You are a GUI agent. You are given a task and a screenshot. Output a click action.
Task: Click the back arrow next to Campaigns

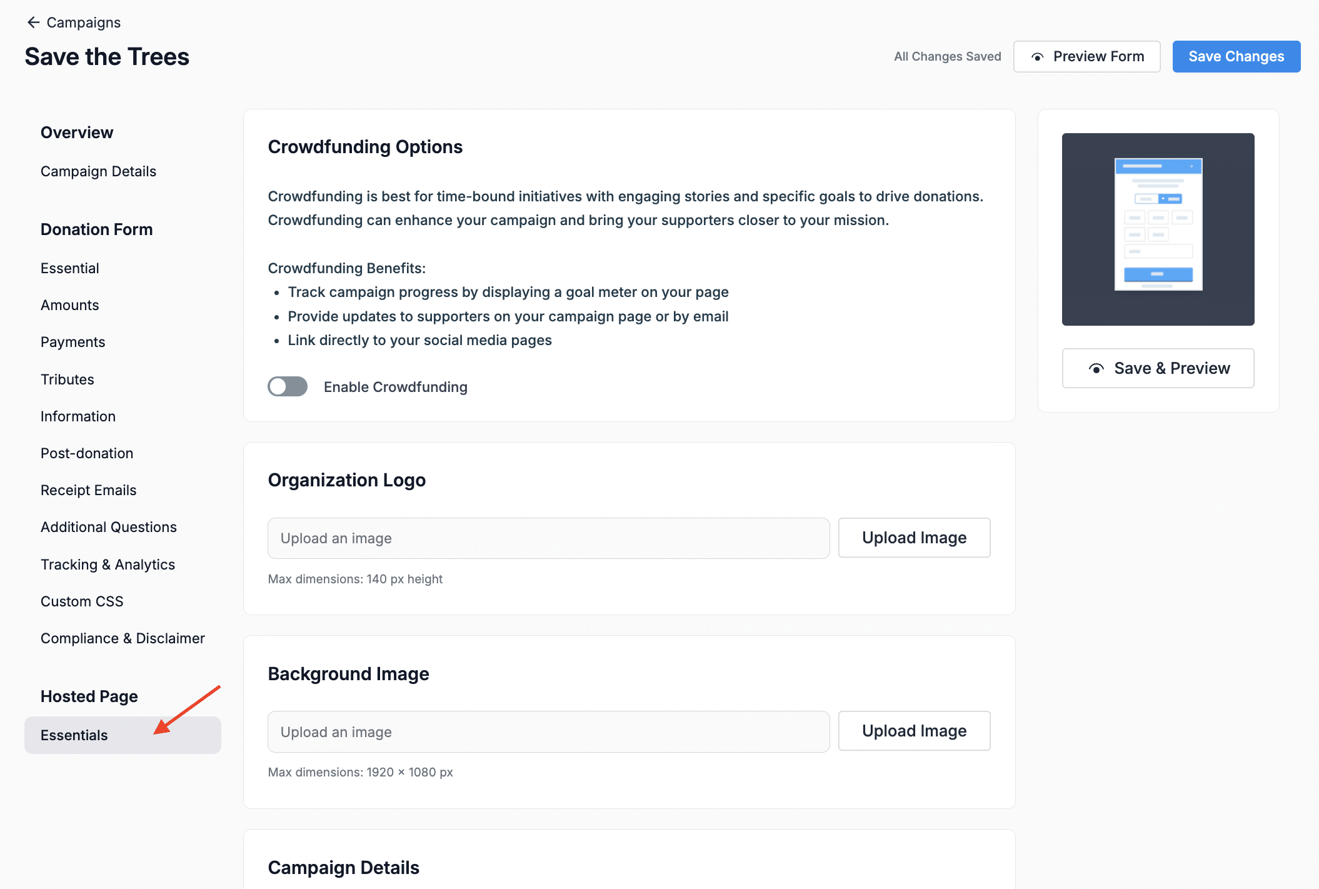coord(33,23)
